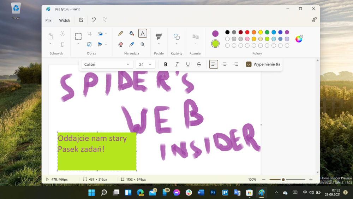Pick the pink color swatch
353x199 pixels.
click(x=247, y=39)
